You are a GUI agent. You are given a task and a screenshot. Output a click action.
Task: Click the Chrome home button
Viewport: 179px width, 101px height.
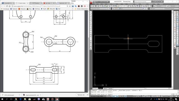click(x=10, y=6)
